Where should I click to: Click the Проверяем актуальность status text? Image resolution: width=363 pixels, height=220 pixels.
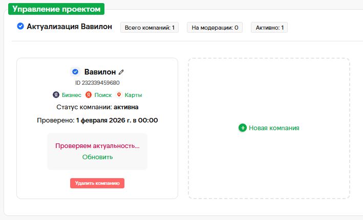pos(97,146)
